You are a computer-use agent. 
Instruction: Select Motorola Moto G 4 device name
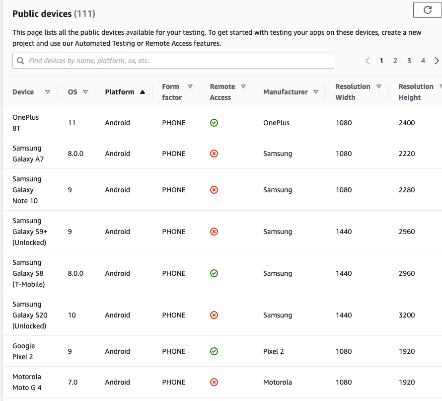pyautogui.click(x=27, y=382)
